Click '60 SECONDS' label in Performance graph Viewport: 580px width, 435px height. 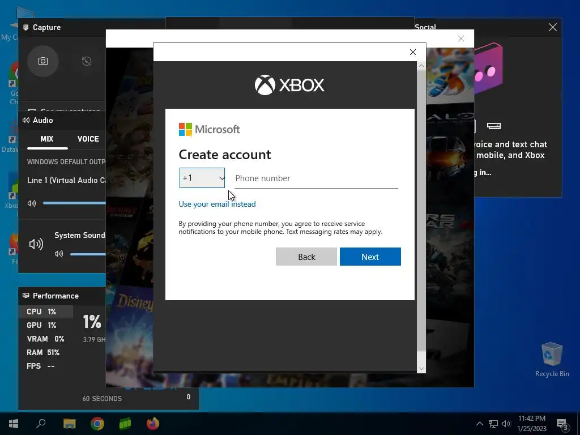pos(102,399)
